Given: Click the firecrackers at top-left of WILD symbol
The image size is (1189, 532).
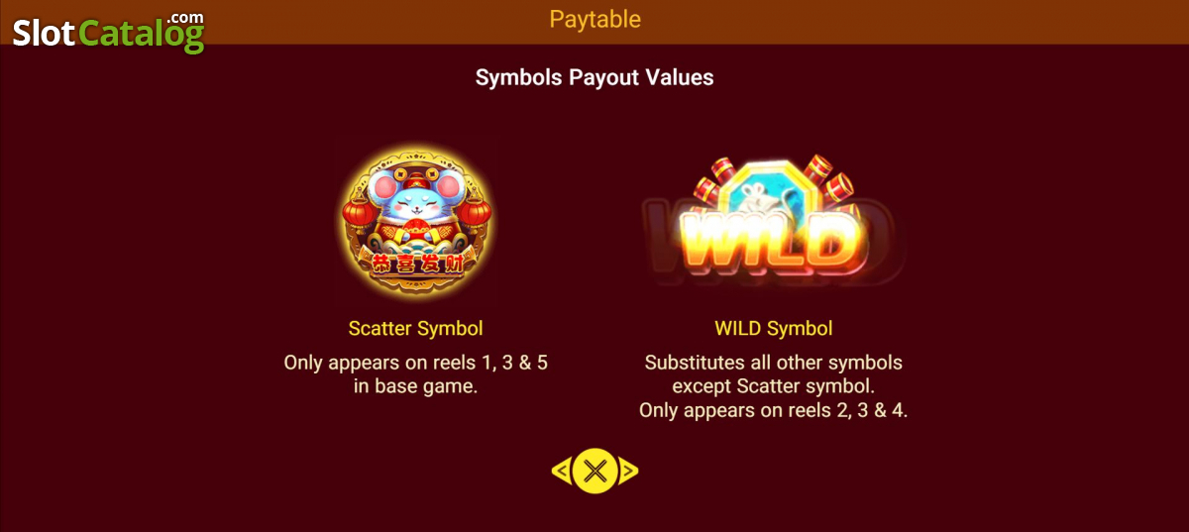Looking at the screenshot, I should tap(712, 179).
